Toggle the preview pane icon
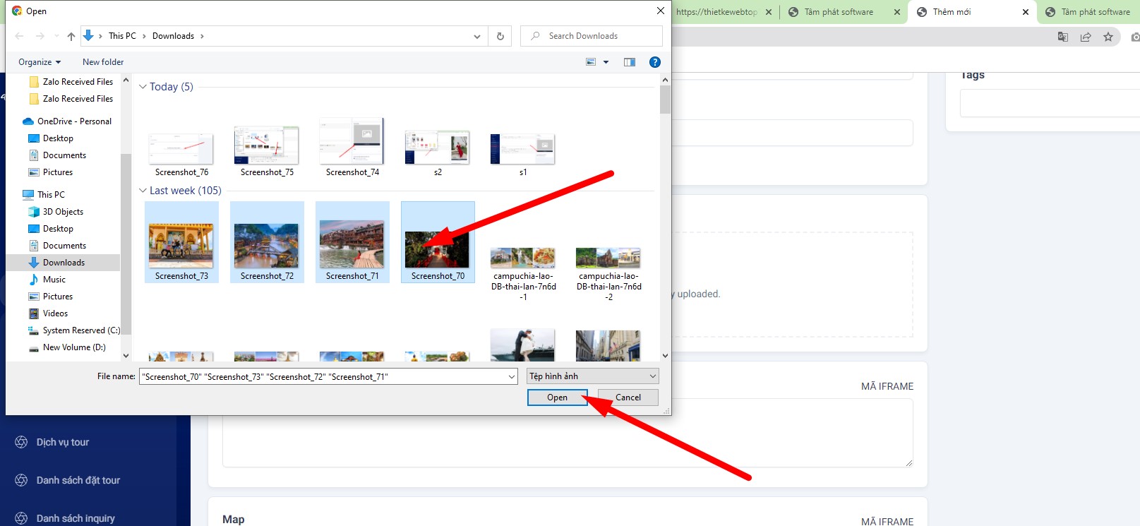This screenshot has height=526, width=1140. coord(630,62)
